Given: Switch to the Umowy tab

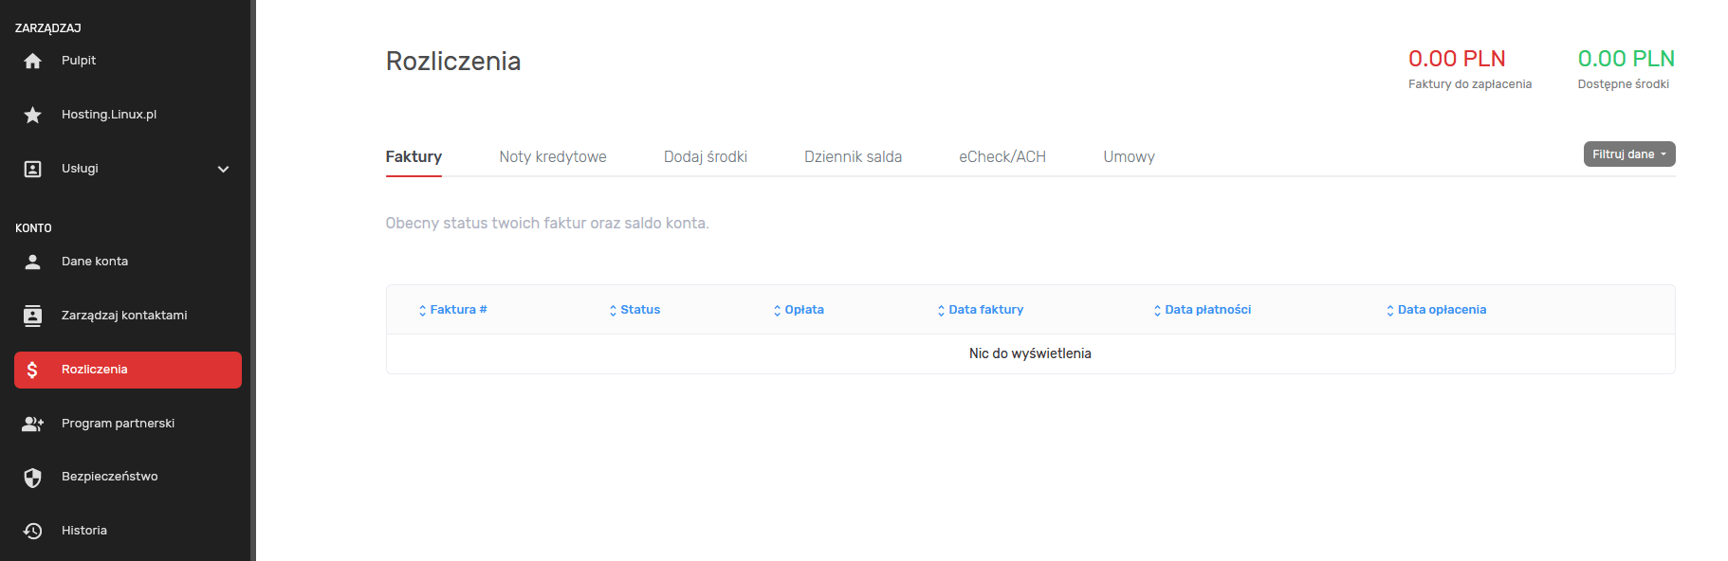Looking at the screenshot, I should (x=1130, y=157).
